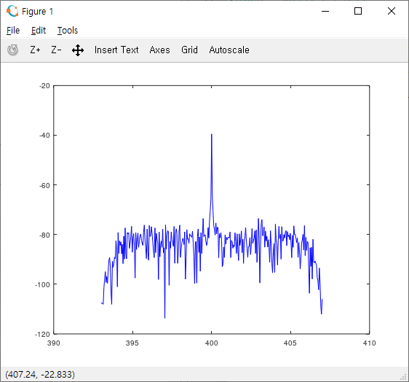Viewport: 409px width, 382px height.
Task: Click the Insert Text toolbar button
Action: (116, 50)
